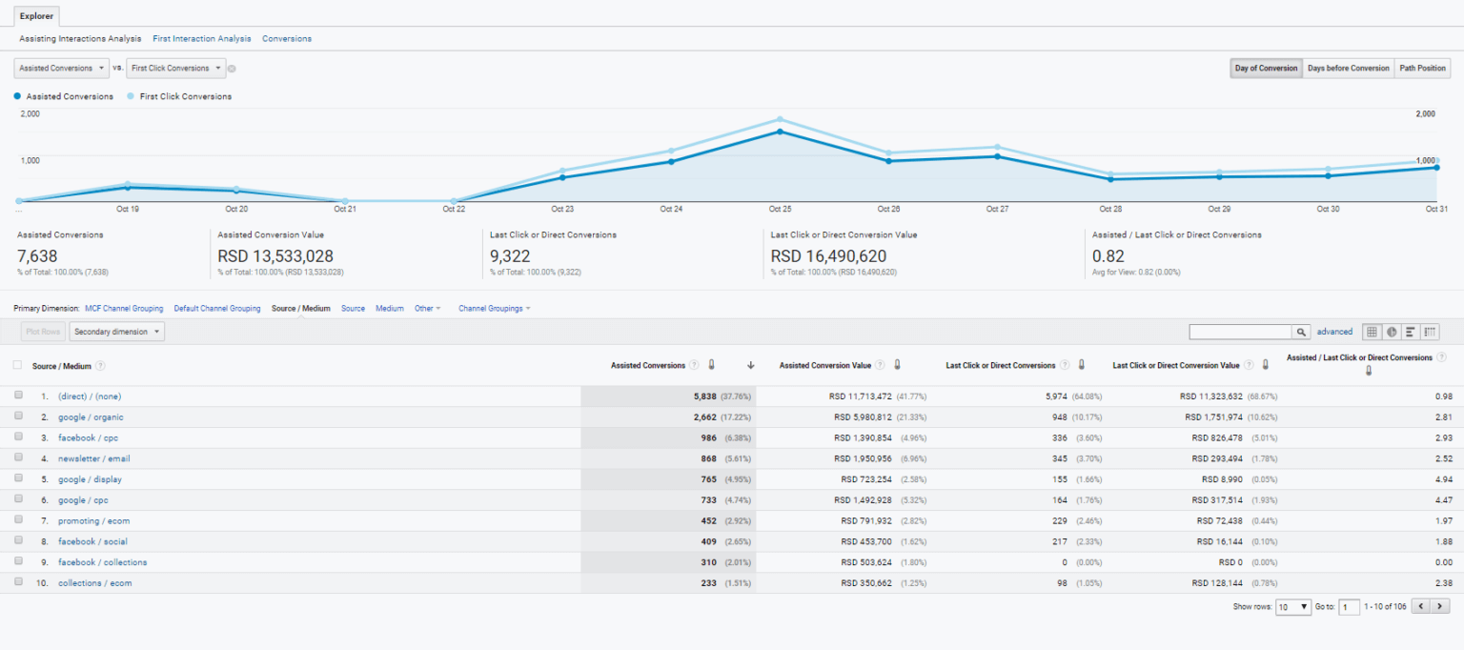Check the google / cpc row checkbox
The height and width of the screenshot is (650, 1464).
(18, 499)
